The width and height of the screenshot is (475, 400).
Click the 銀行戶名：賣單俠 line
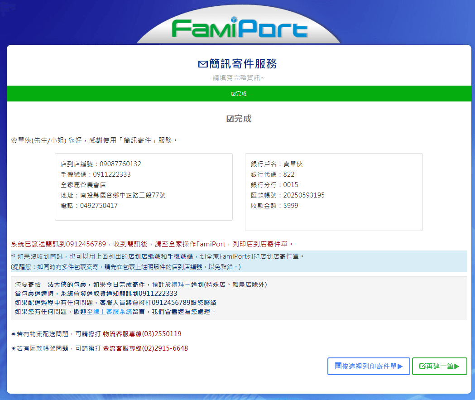[x=277, y=164]
